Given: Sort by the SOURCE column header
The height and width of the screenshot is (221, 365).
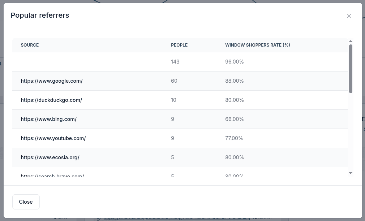Looking at the screenshot, I should [x=30, y=45].
